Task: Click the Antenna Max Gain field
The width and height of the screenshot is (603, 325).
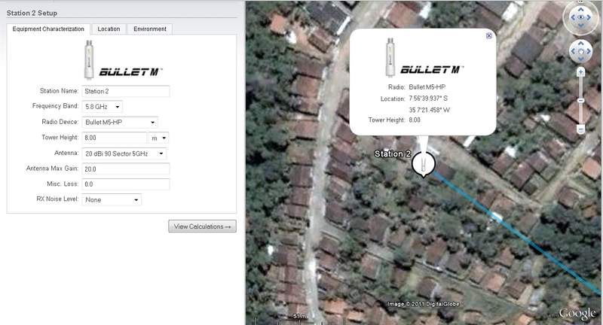Action: tap(126, 169)
